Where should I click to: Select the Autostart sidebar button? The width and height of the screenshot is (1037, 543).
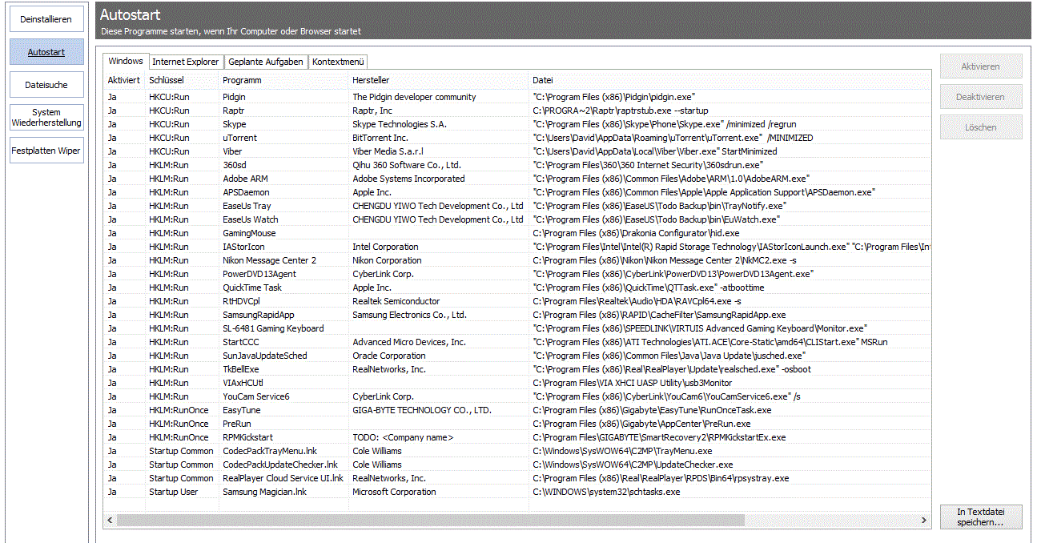46,52
